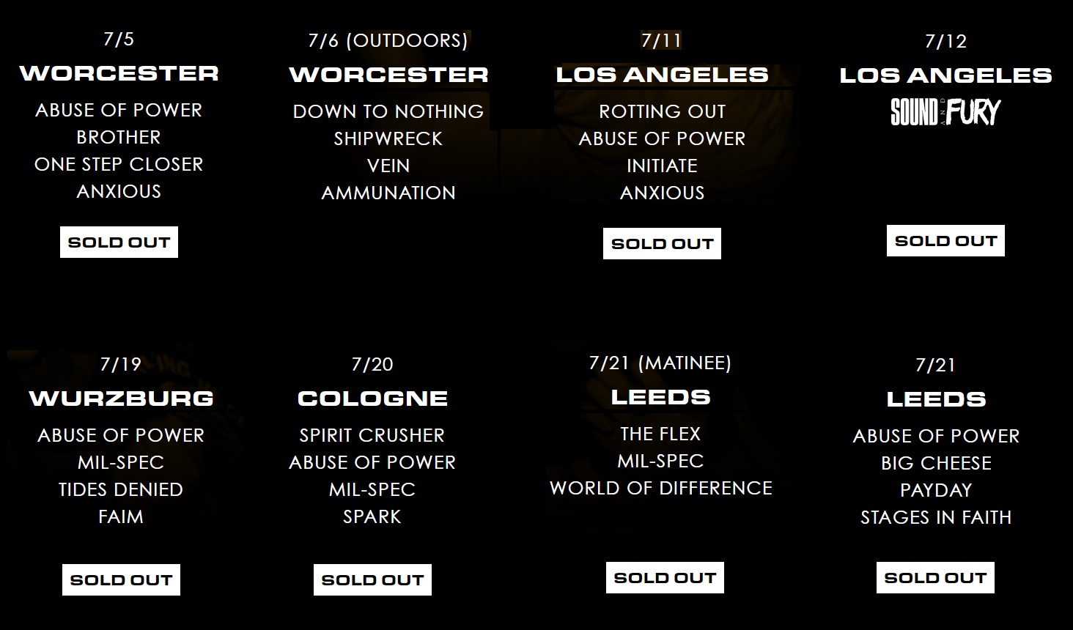Click SOLD OUT under 7/11 Los Angeles show
This screenshot has height=630, width=1073.
coord(662,244)
